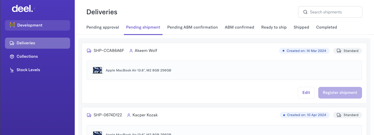The height and width of the screenshot is (135, 374).
Task: Click the Register shipment button
Action: 340,93
